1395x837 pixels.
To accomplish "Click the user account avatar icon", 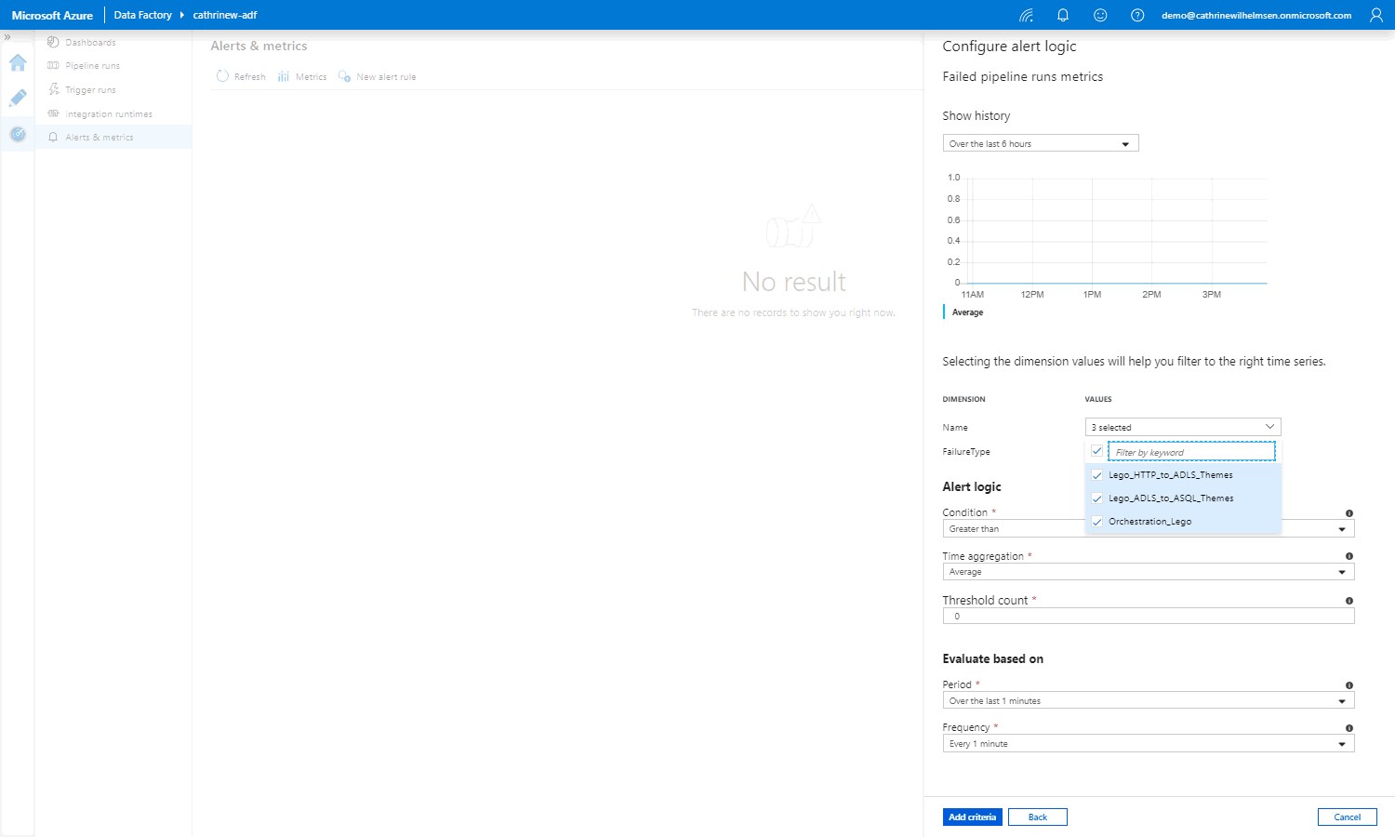I will click(1376, 15).
